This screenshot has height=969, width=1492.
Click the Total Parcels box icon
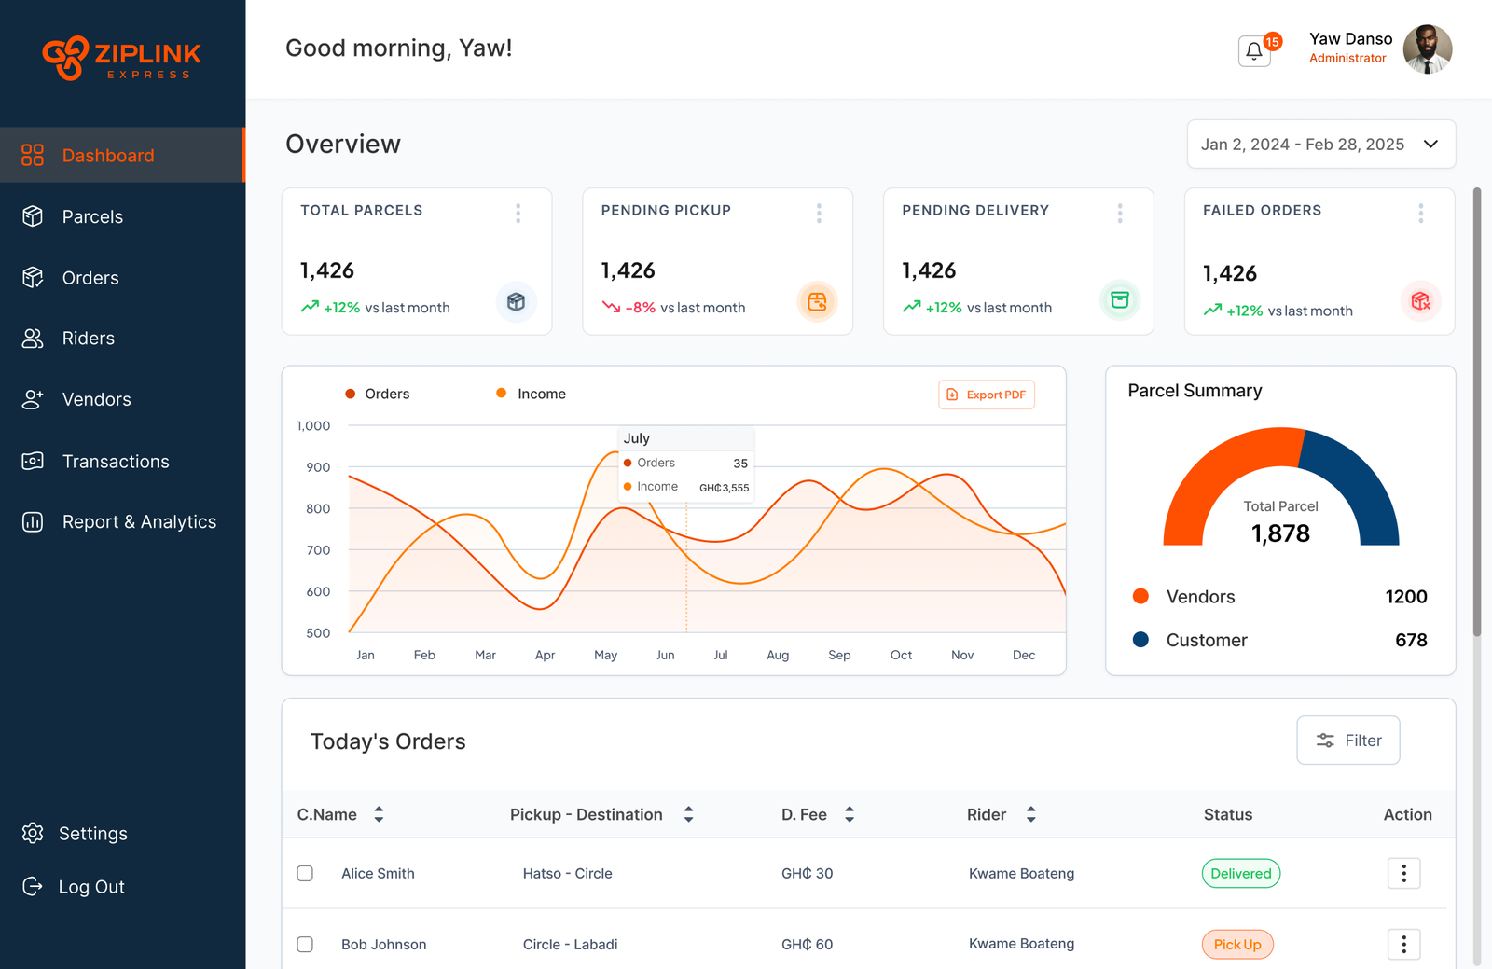516,302
